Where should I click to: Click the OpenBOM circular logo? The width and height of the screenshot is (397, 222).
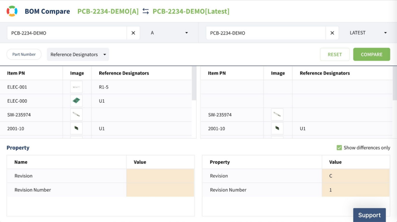coord(12,11)
